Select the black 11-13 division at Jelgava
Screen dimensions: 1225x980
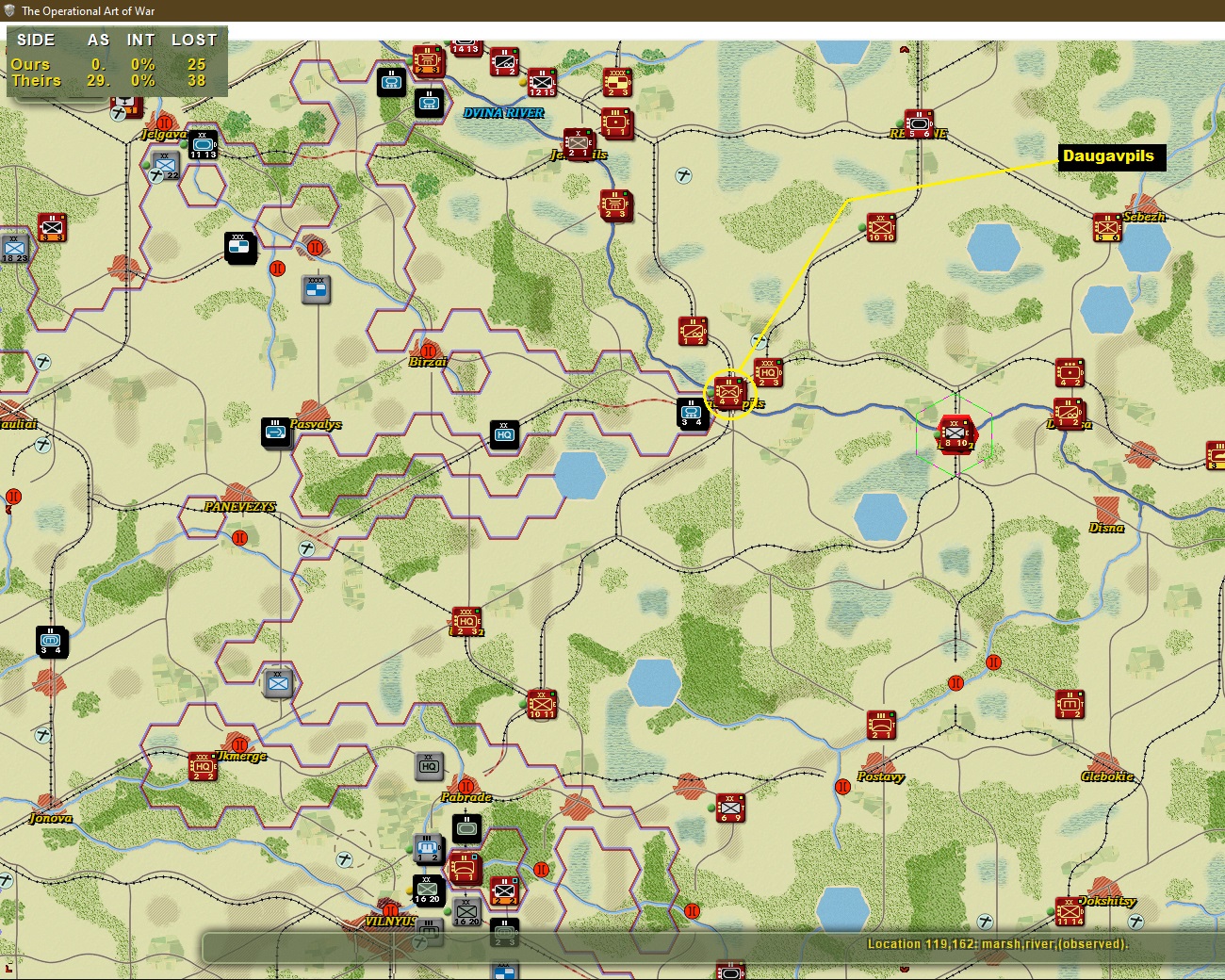203,144
